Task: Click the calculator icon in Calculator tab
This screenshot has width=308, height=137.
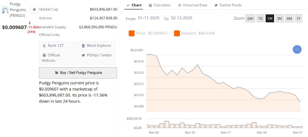Action: tap(150, 5)
